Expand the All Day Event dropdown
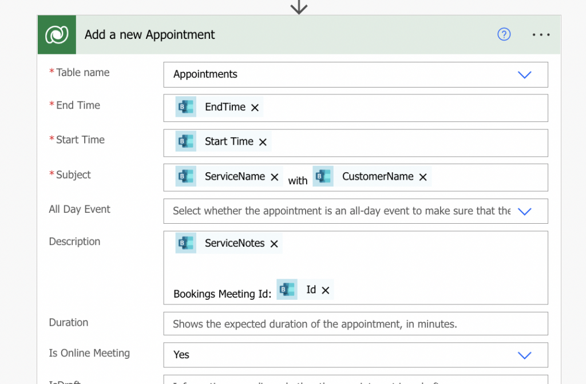 pos(524,211)
